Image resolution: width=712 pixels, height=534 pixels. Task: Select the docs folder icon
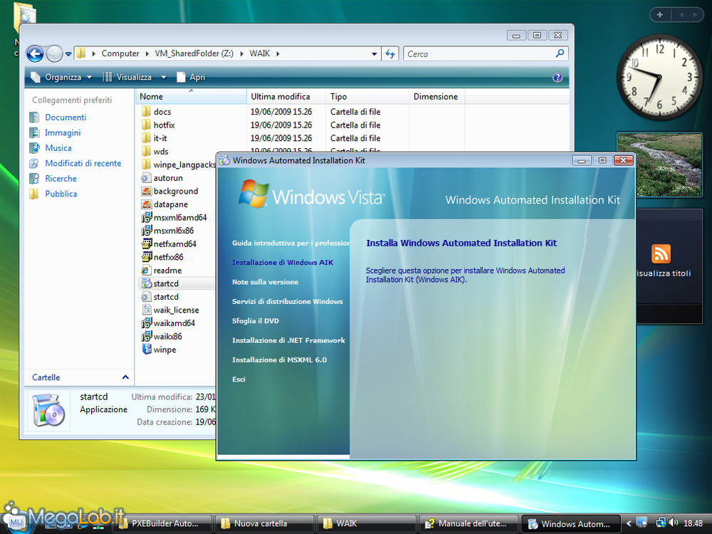[x=146, y=112]
